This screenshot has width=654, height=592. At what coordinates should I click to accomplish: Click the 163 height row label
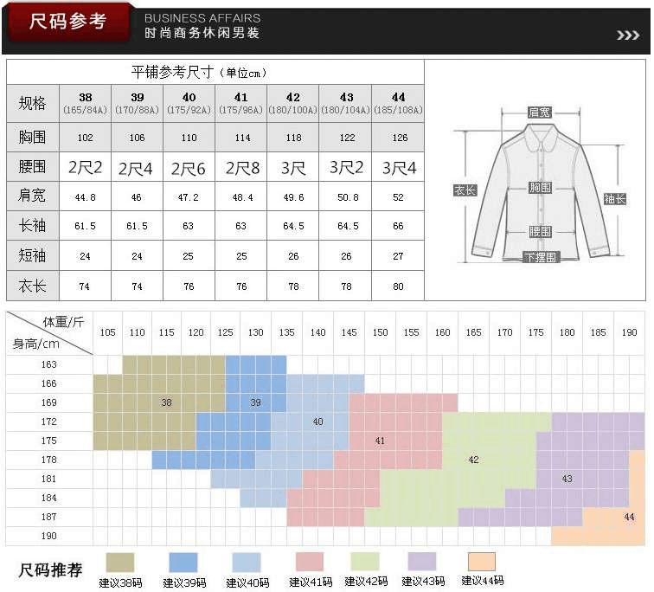pyautogui.click(x=48, y=364)
